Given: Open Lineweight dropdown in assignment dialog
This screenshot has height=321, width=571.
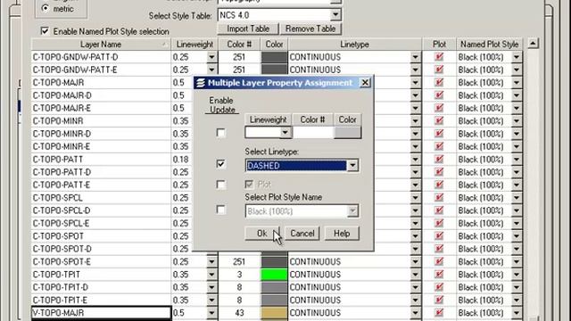Looking at the screenshot, I should point(285,133).
